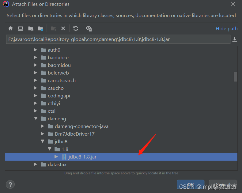Expand the caucho folder
The width and height of the screenshot is (242, 193).
[x=35, y=88]
